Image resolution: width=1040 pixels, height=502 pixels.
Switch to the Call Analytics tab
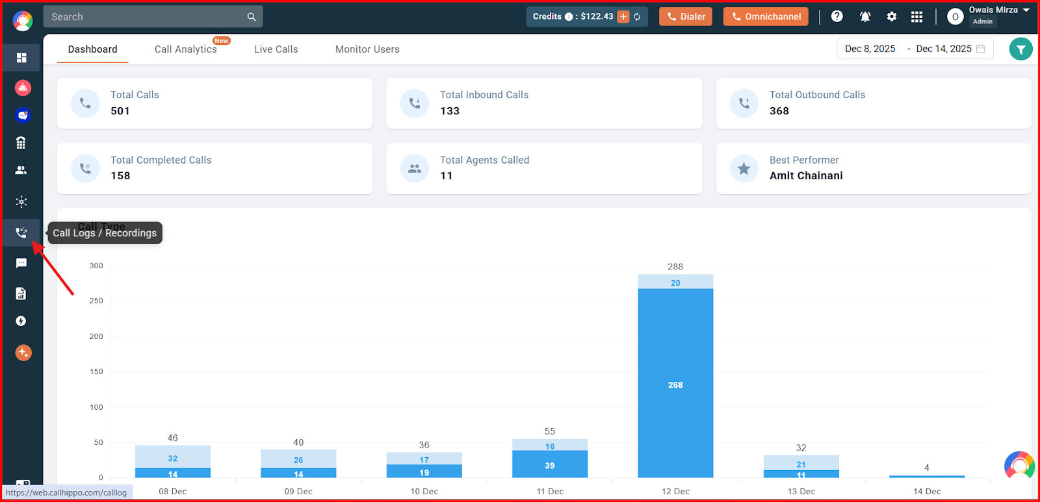click(x=186, y=49)
